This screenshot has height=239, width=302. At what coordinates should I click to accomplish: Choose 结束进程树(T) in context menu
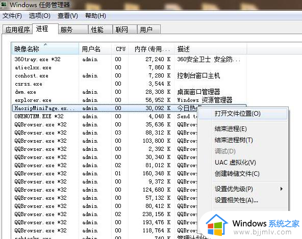click(x=243, y=140)
